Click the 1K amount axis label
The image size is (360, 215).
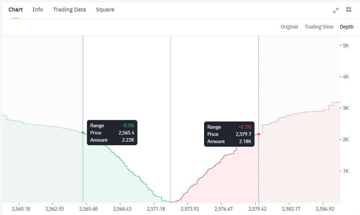pyautogui.click(x=346, y=171)
